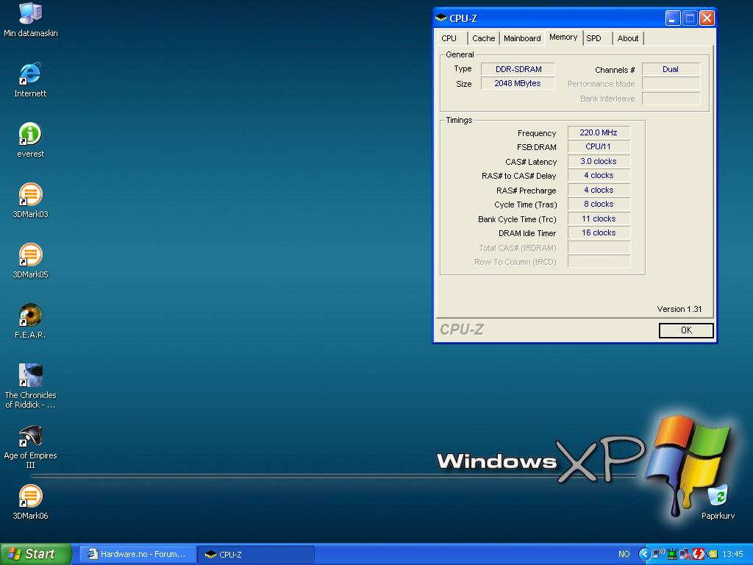Open the Min datamaskin desktop icon
The image size is (753, 565).
pos(30,20)
